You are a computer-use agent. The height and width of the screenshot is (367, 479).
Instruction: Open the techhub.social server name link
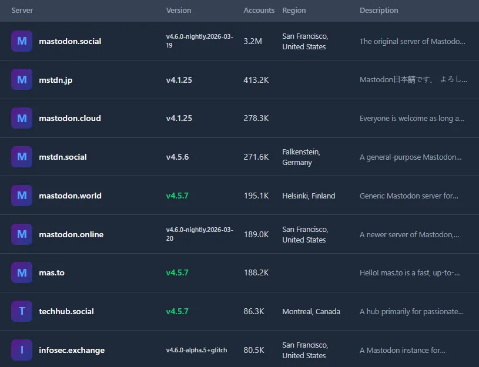(66, 311)
